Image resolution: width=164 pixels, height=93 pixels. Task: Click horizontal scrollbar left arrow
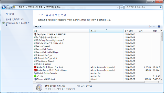[34, 82]
